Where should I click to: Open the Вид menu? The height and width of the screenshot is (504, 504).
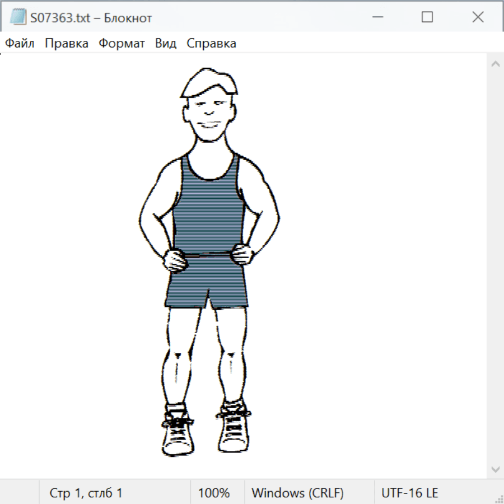[166, 44]
